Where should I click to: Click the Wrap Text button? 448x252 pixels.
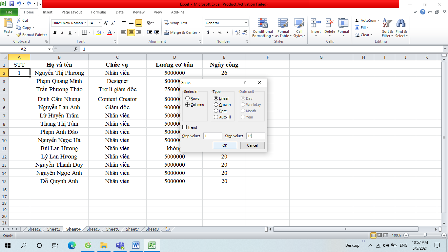tap(176, 23)
